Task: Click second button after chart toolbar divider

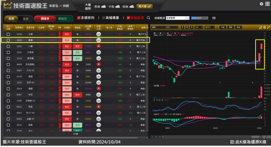Action: pyautogui.click(x=231, y=28)
